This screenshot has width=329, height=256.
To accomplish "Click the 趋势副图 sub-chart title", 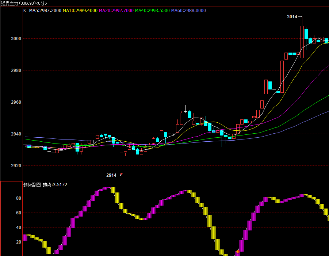I will (x=32, y=185).
